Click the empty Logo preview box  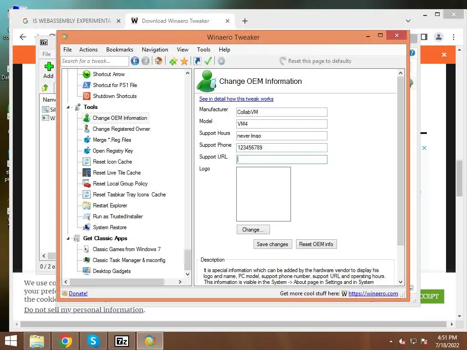coord(264,194)
